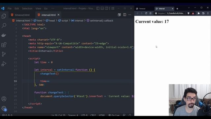The image size is (211, 119).
Task: Open the Accounts menu in activity bar
Action: click(x=4, y=99)
